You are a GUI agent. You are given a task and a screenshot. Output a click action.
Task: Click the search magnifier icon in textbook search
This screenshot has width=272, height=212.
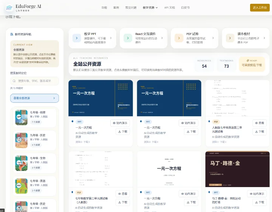coord(14,81)
